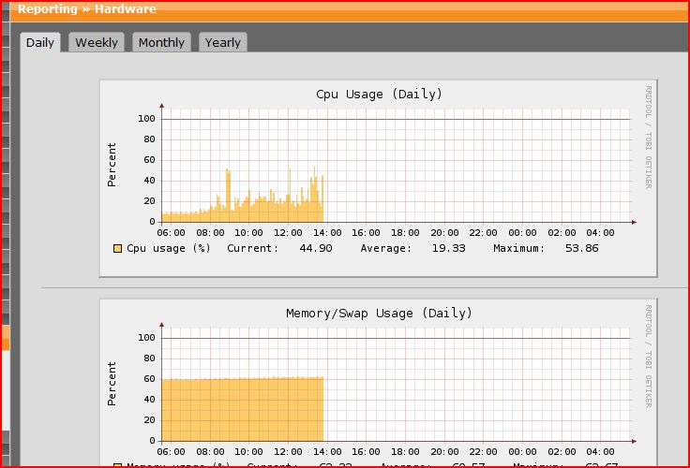
Task: Click the Percent axis label on Memory graph
Action: pos(112,384)
